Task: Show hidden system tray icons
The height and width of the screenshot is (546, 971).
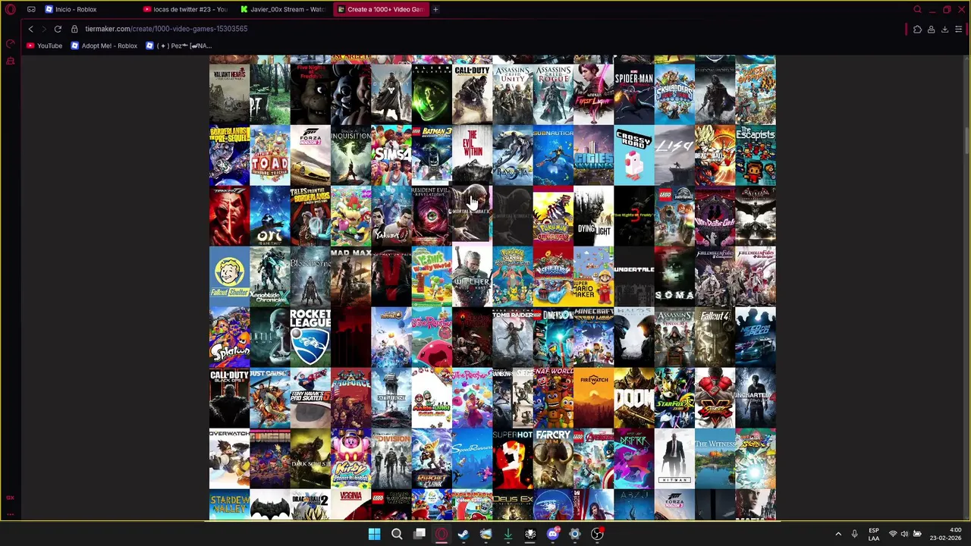Action: pyautogui.click(x=838, y=534)
